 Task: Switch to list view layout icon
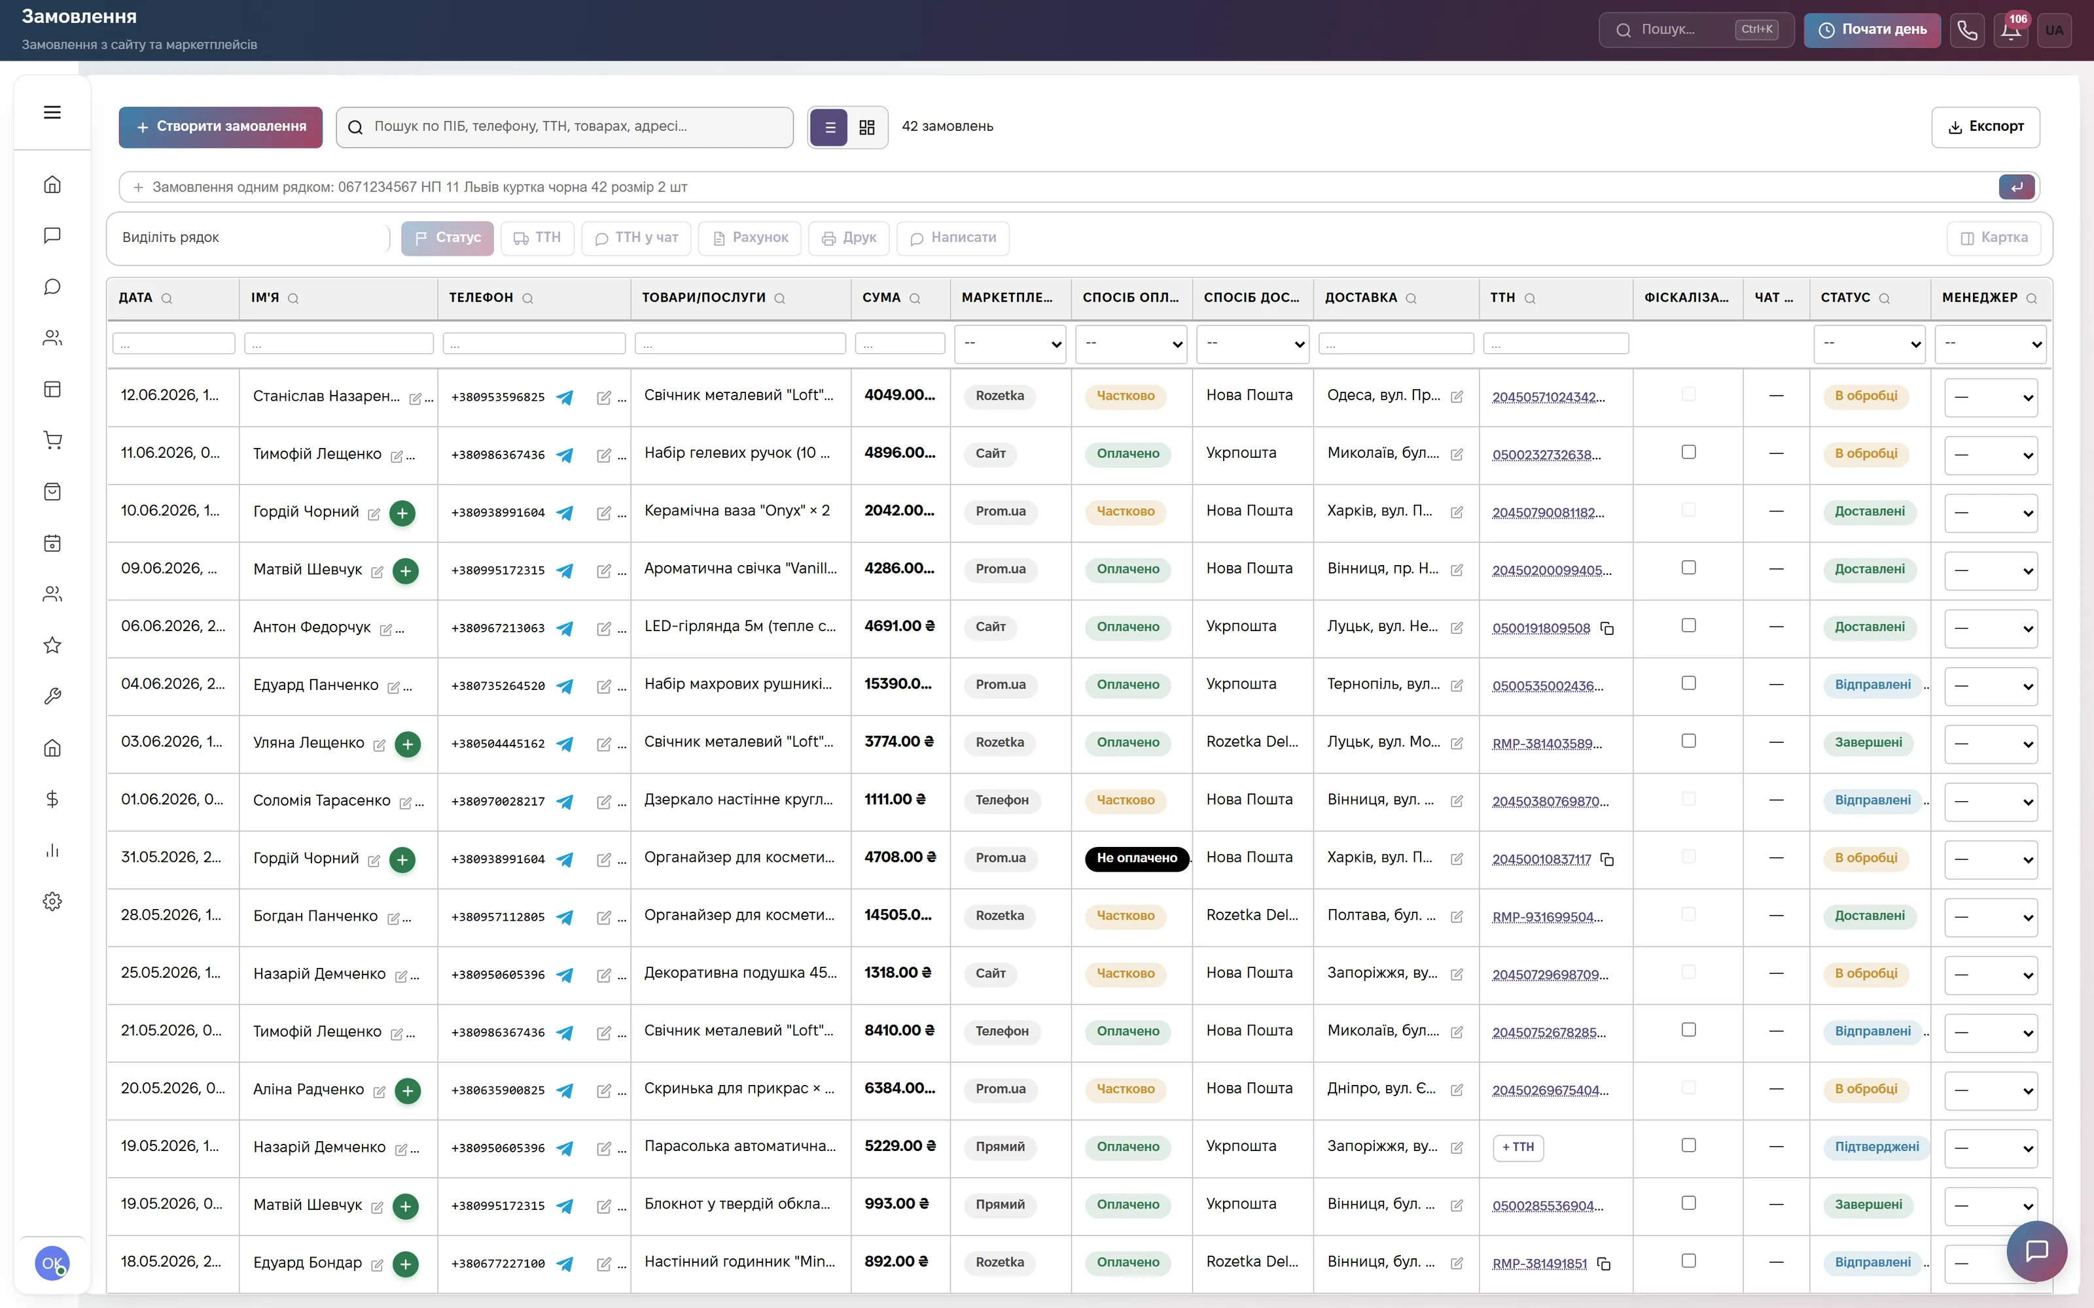click(829, 128)
